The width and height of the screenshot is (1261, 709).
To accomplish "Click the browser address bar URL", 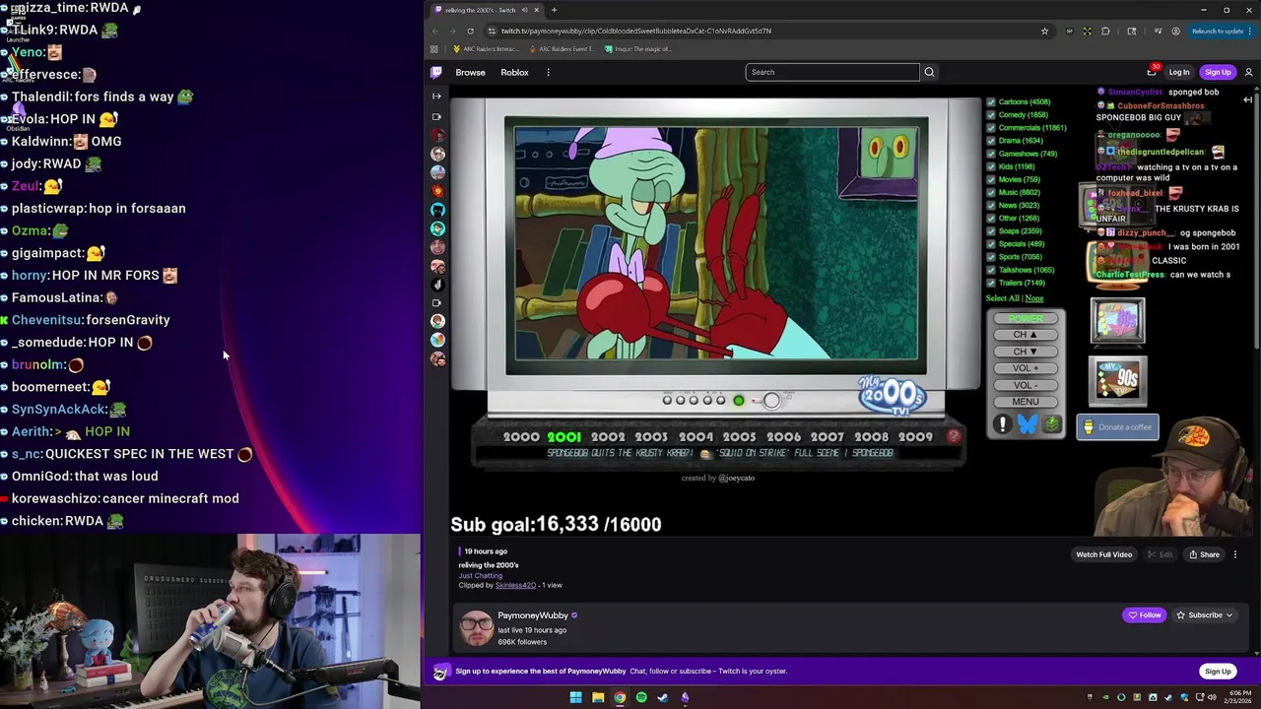I will click(x=635, y=31).
